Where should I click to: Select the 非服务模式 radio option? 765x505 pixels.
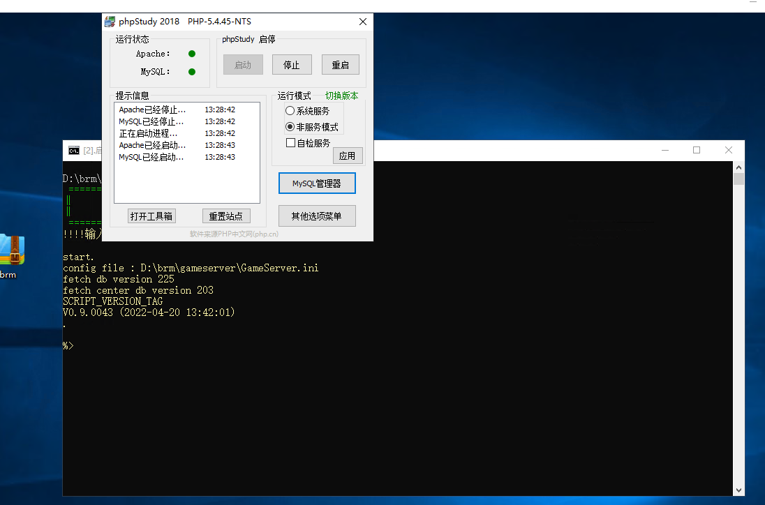290,127
